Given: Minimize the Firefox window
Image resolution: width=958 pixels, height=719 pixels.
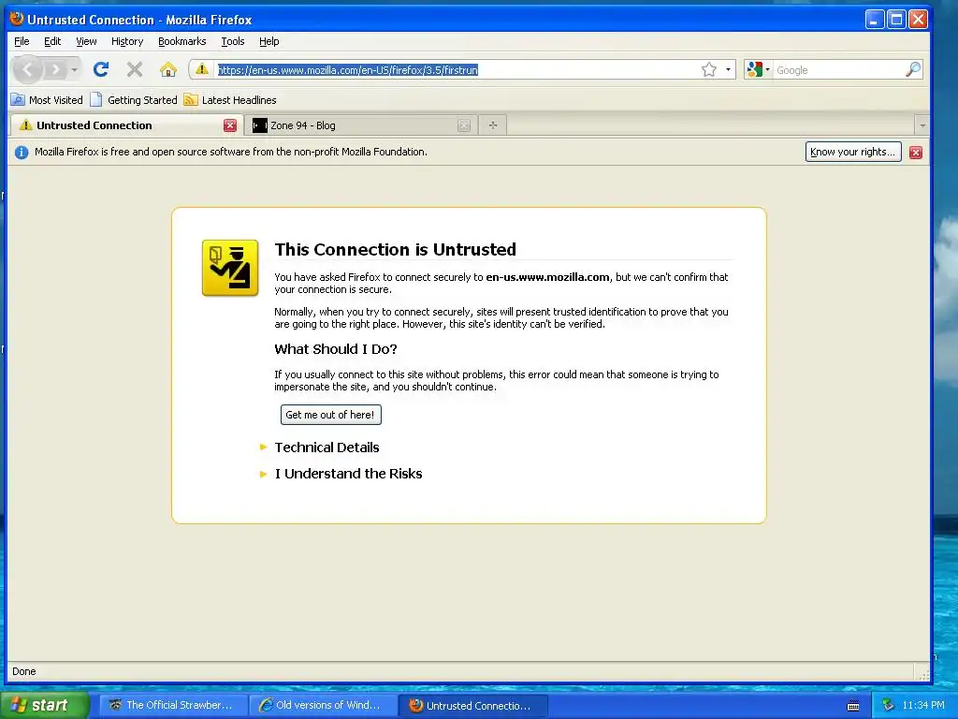Looking at the screenshot, I should click(x=875, y=20).
